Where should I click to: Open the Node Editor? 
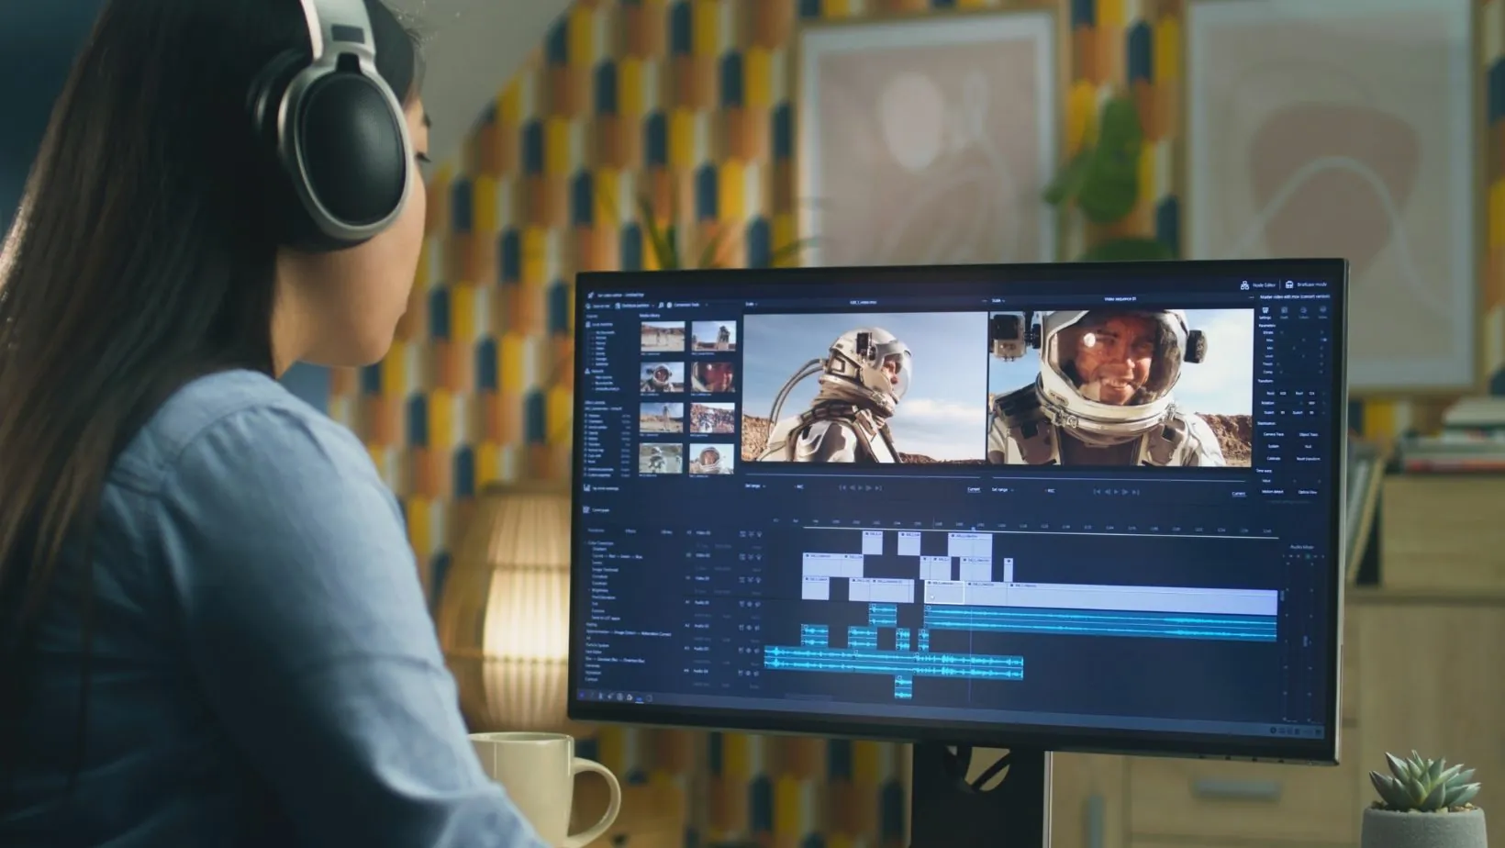(1257, 285)
